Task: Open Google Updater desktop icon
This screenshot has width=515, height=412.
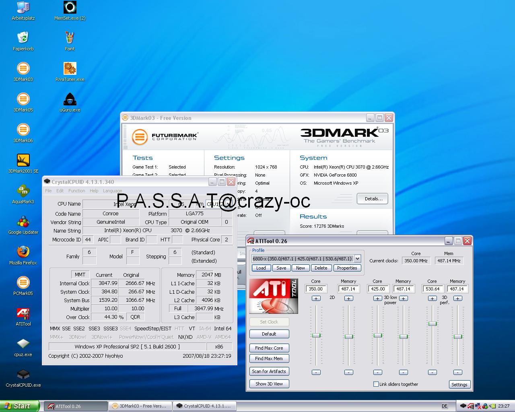Action: 23,225
